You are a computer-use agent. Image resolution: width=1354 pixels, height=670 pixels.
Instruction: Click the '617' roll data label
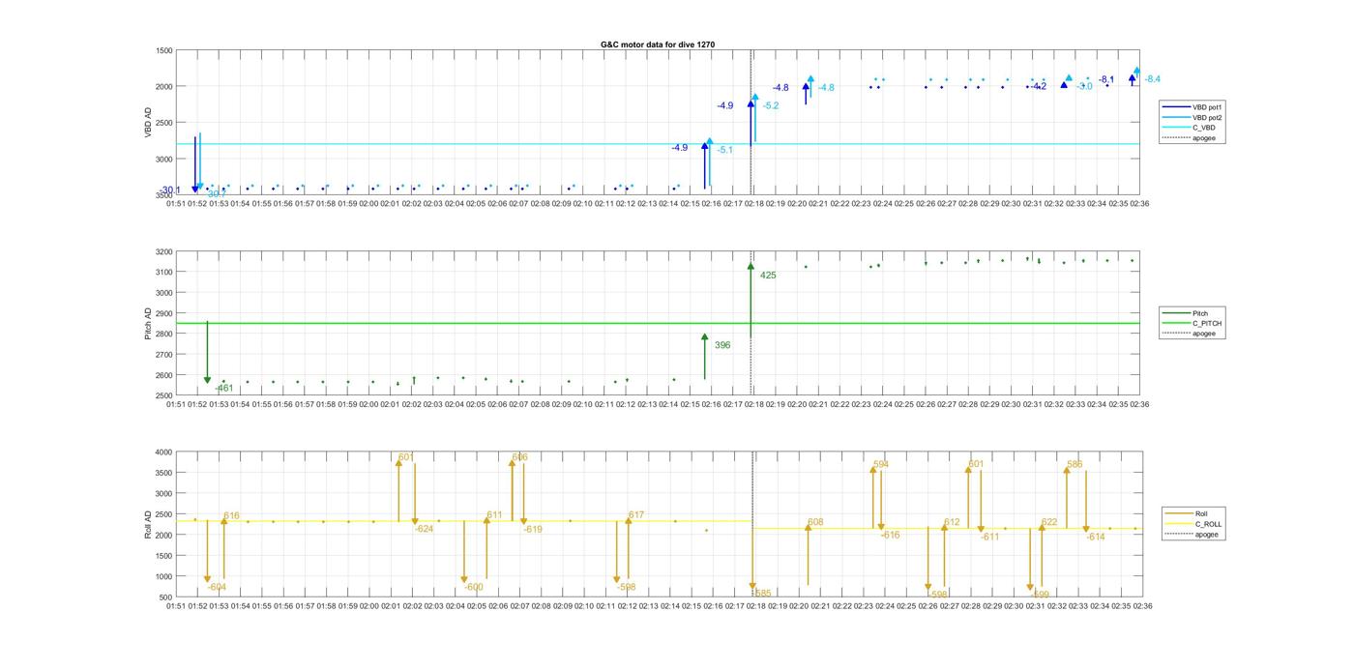pos(635,515)
